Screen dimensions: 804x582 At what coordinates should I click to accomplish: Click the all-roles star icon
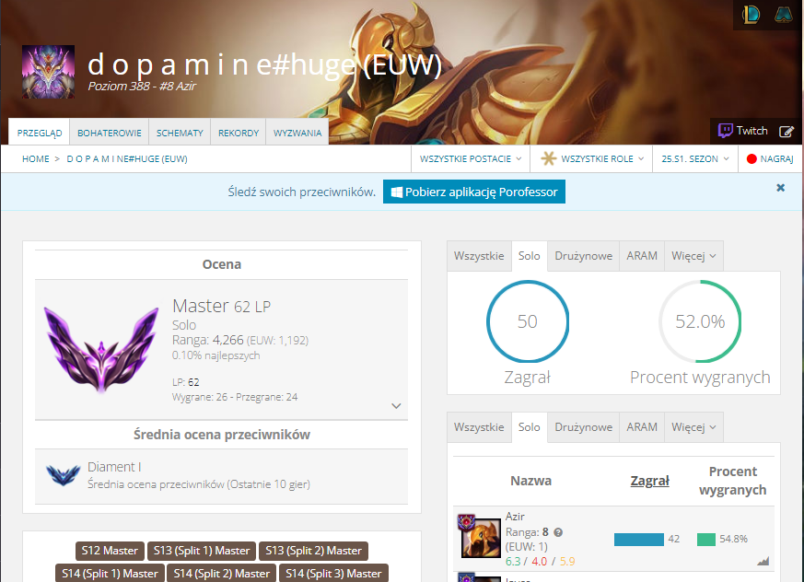[x=549, y=158]
